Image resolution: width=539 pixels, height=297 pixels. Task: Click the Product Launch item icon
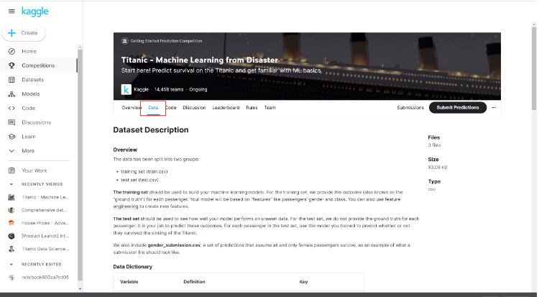[x=11, y=236]
